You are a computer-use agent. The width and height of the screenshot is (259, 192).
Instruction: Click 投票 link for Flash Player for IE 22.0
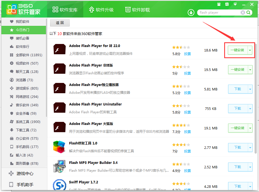[187, 54]
